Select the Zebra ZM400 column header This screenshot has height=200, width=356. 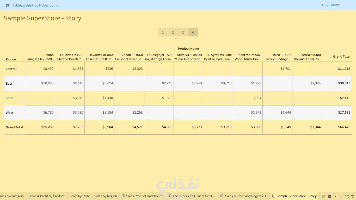click(307, 57)
